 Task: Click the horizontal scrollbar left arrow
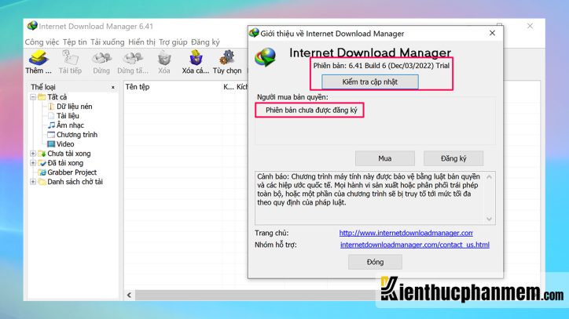[x=129, y=295]
